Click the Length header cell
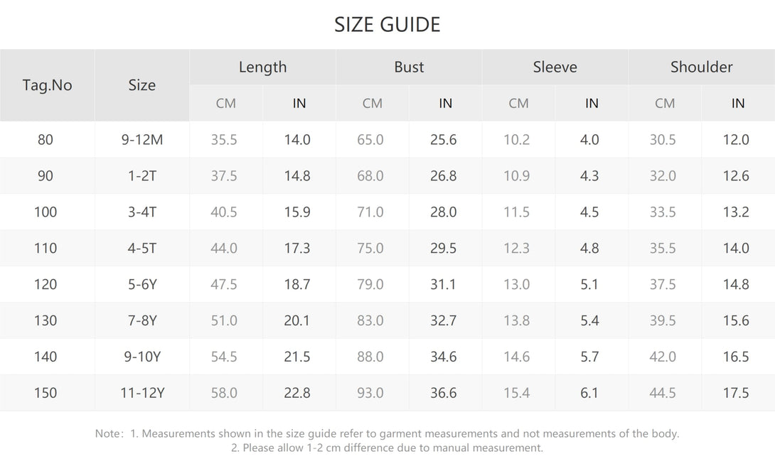The image size is (775, 471). tap(262, 67)
